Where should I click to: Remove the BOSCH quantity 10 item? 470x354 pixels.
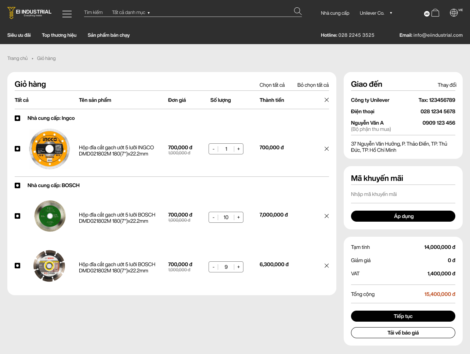tap(326, 216)
